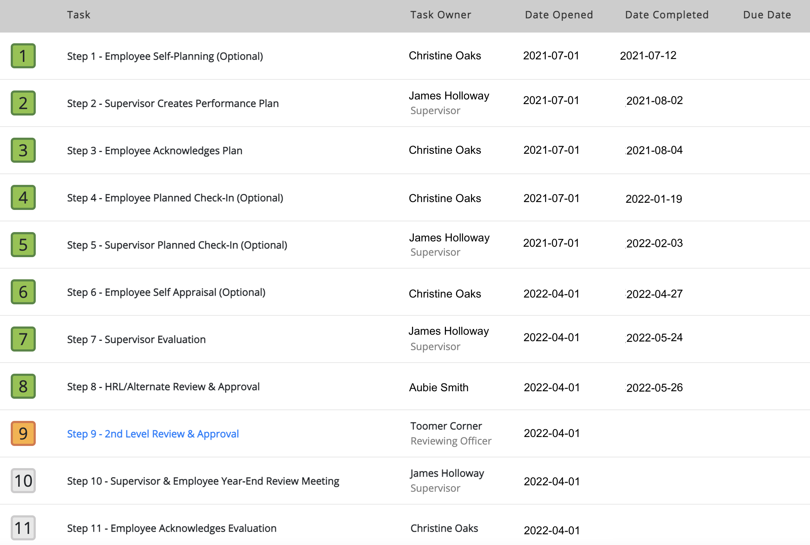Screen dimensions: 810x545
Task: Click completed date 2021-08-04
Action: (x=654, y=150)
